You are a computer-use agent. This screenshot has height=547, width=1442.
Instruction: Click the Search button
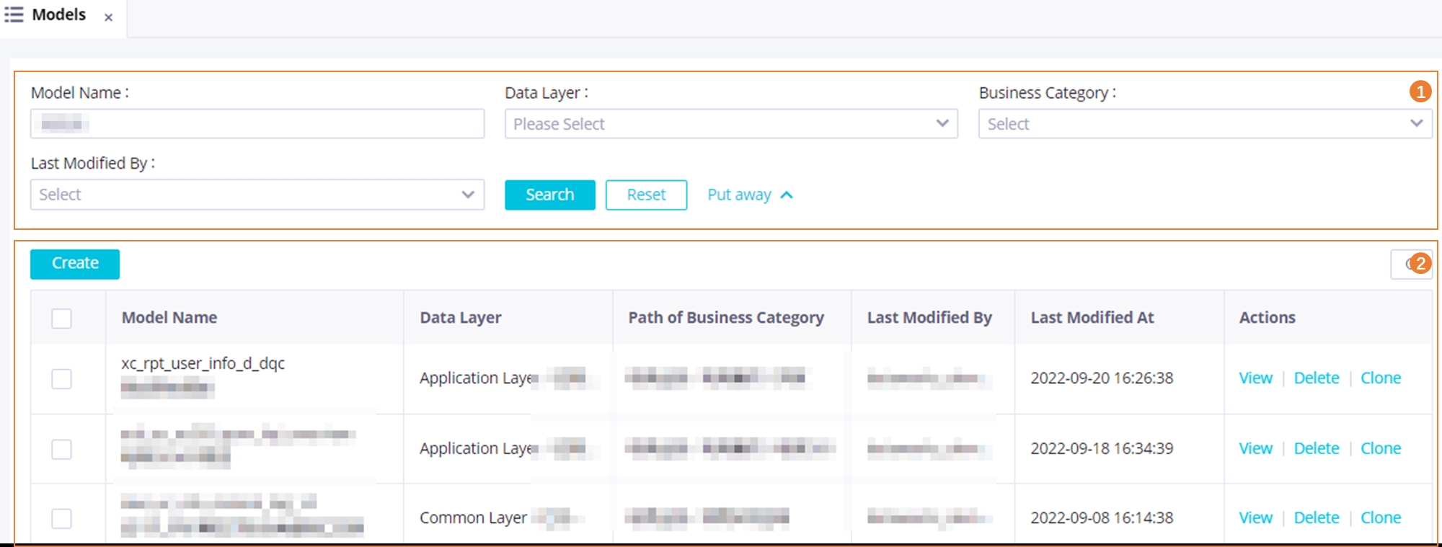(x=550, y=195)
